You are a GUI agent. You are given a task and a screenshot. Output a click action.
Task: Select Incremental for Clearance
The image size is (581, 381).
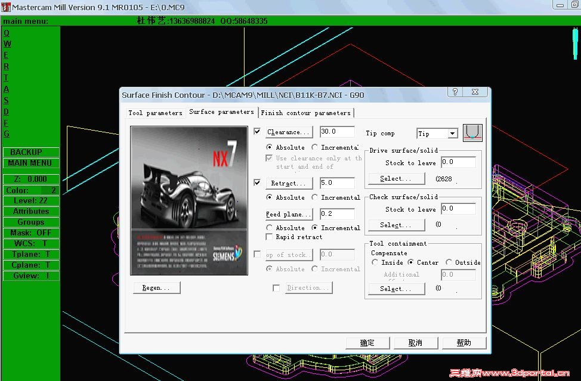(314, 147)
